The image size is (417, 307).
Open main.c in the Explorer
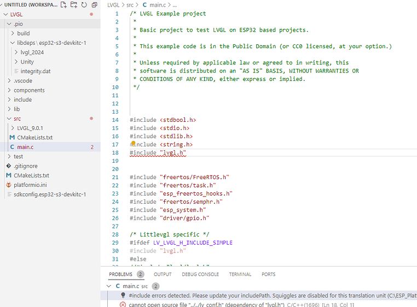50,147
